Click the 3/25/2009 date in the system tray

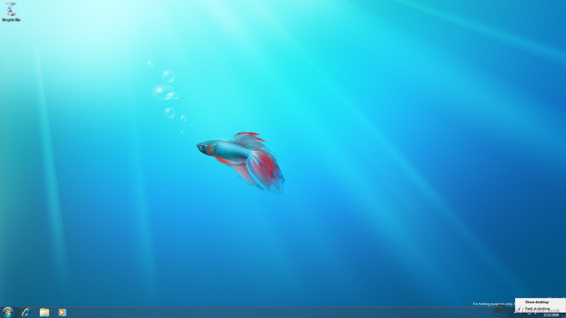click(551, 315)
